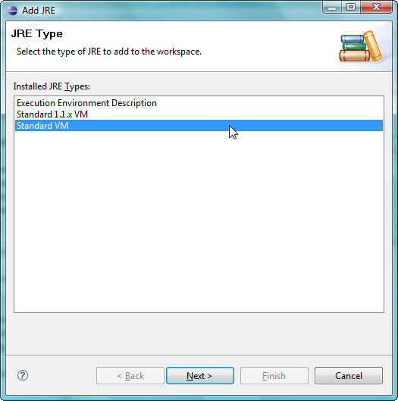Click the 'Select the type of JRE' description
Viewport: 398px width, 401px height.
(x=109, y=52)
